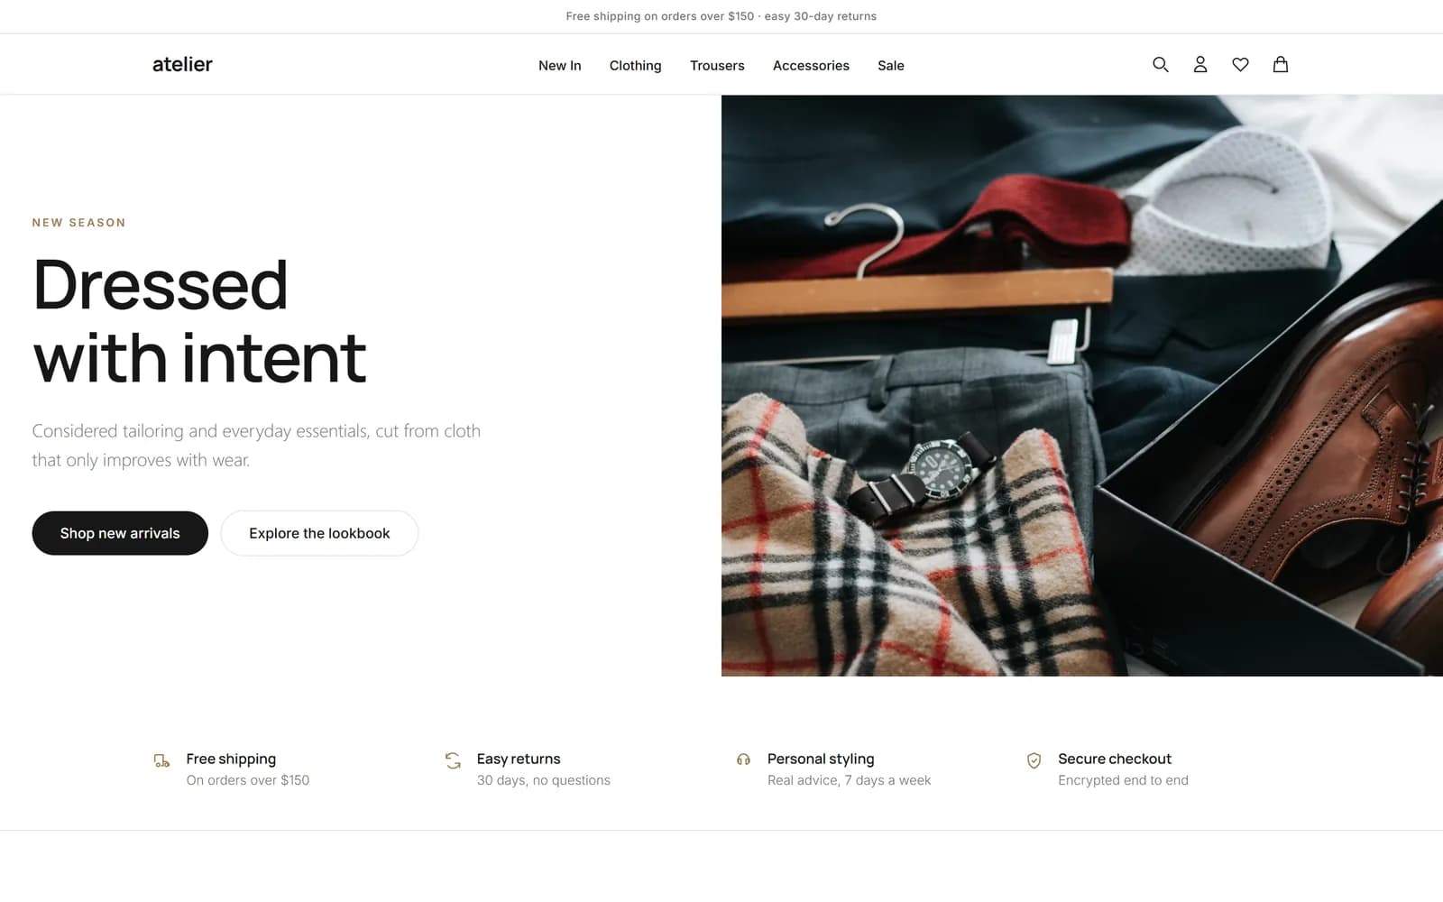Viewport: 1443px width, 902px height.
Task: Click the Shop new arrivals button
Action: point(120,533)
